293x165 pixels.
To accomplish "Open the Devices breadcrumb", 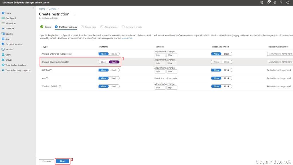I will 52,9.
